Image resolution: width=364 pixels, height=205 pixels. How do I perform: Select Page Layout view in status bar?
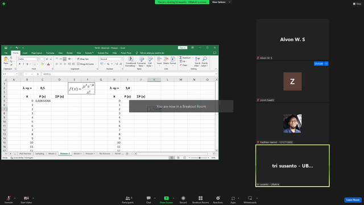click(x=178, y=158)
